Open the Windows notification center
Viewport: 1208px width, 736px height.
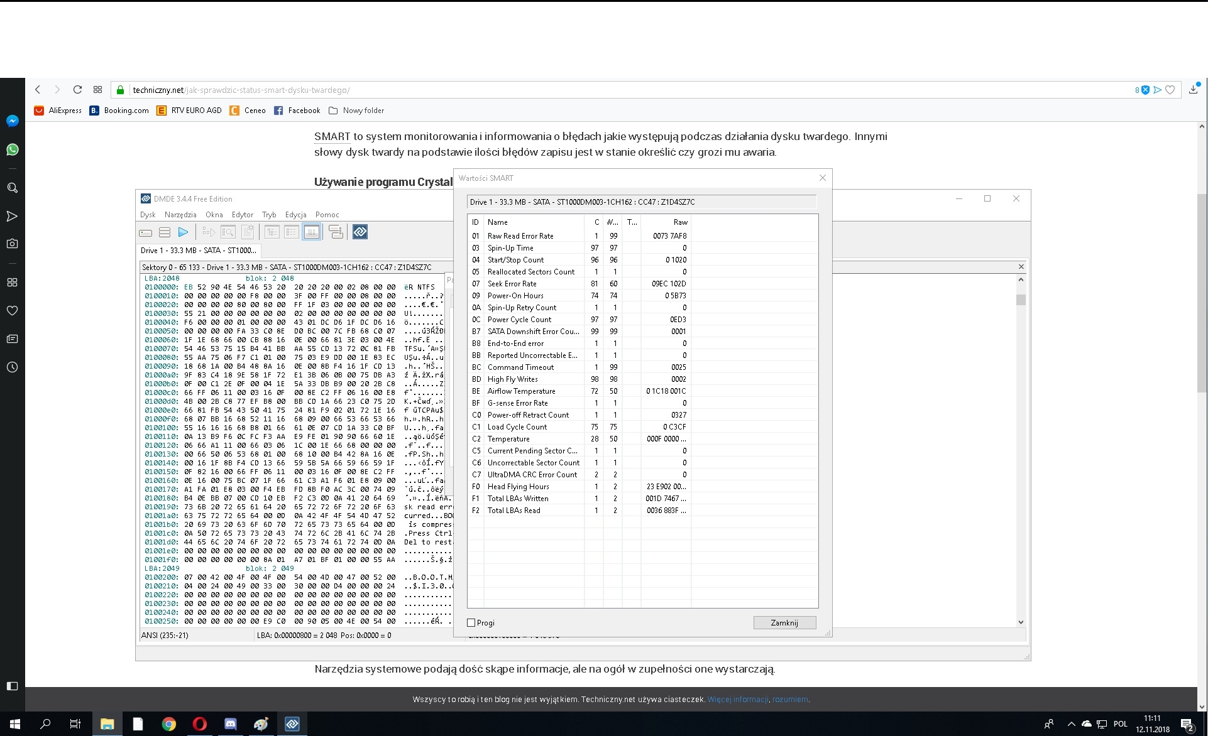coord(1187,725)
